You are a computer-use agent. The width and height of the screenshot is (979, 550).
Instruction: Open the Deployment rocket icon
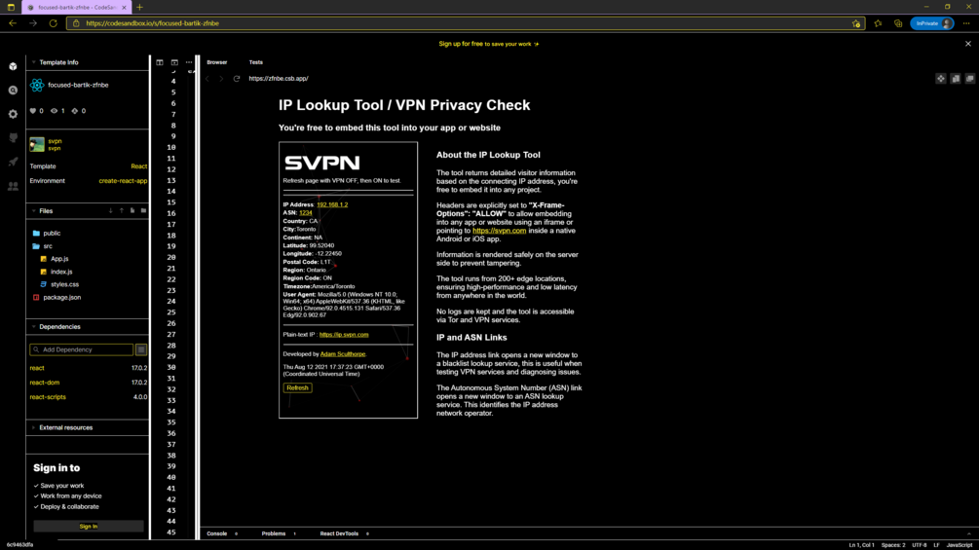pos(13,163)
